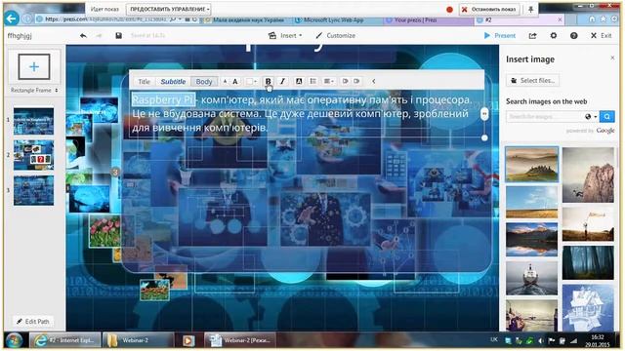Click text box resize handle with arrows

tap(484, 114)
